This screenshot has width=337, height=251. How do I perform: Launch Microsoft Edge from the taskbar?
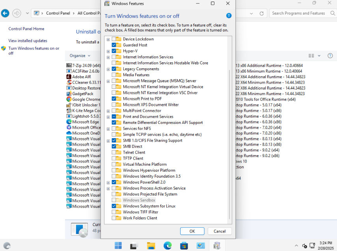point(168,245)
